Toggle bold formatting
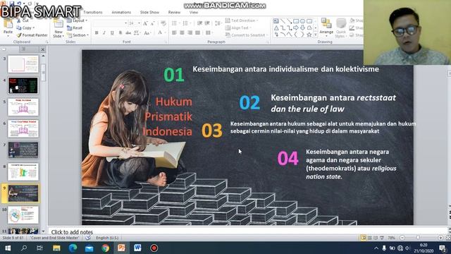This screenshot has height=254, width=451. (x=97, y=33)
